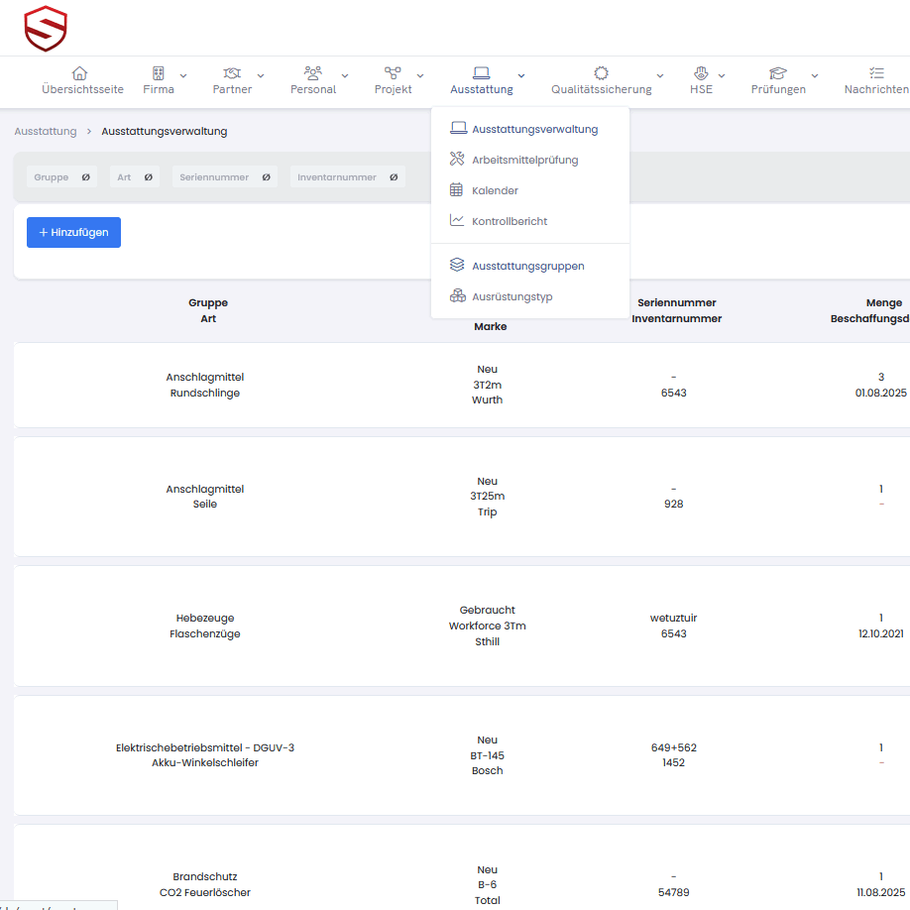Select Kalender in the dropdown menu
Viewport: 910px width, 910px height.
click(x=495, y=190)
